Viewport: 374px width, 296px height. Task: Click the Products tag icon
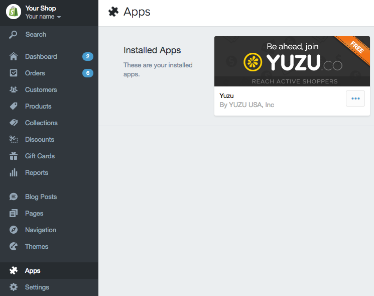(x=14, y=106)
